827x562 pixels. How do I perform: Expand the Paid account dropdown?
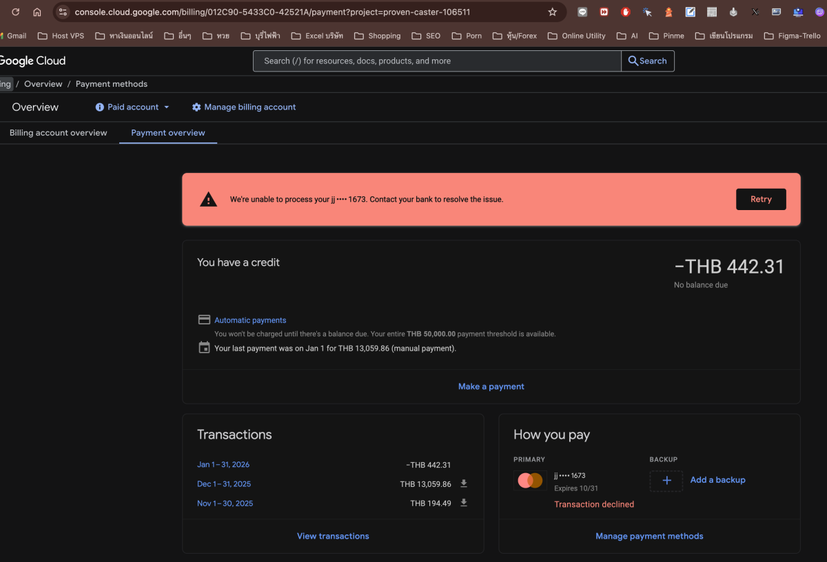pyautogui.click(x=166, y=107)
